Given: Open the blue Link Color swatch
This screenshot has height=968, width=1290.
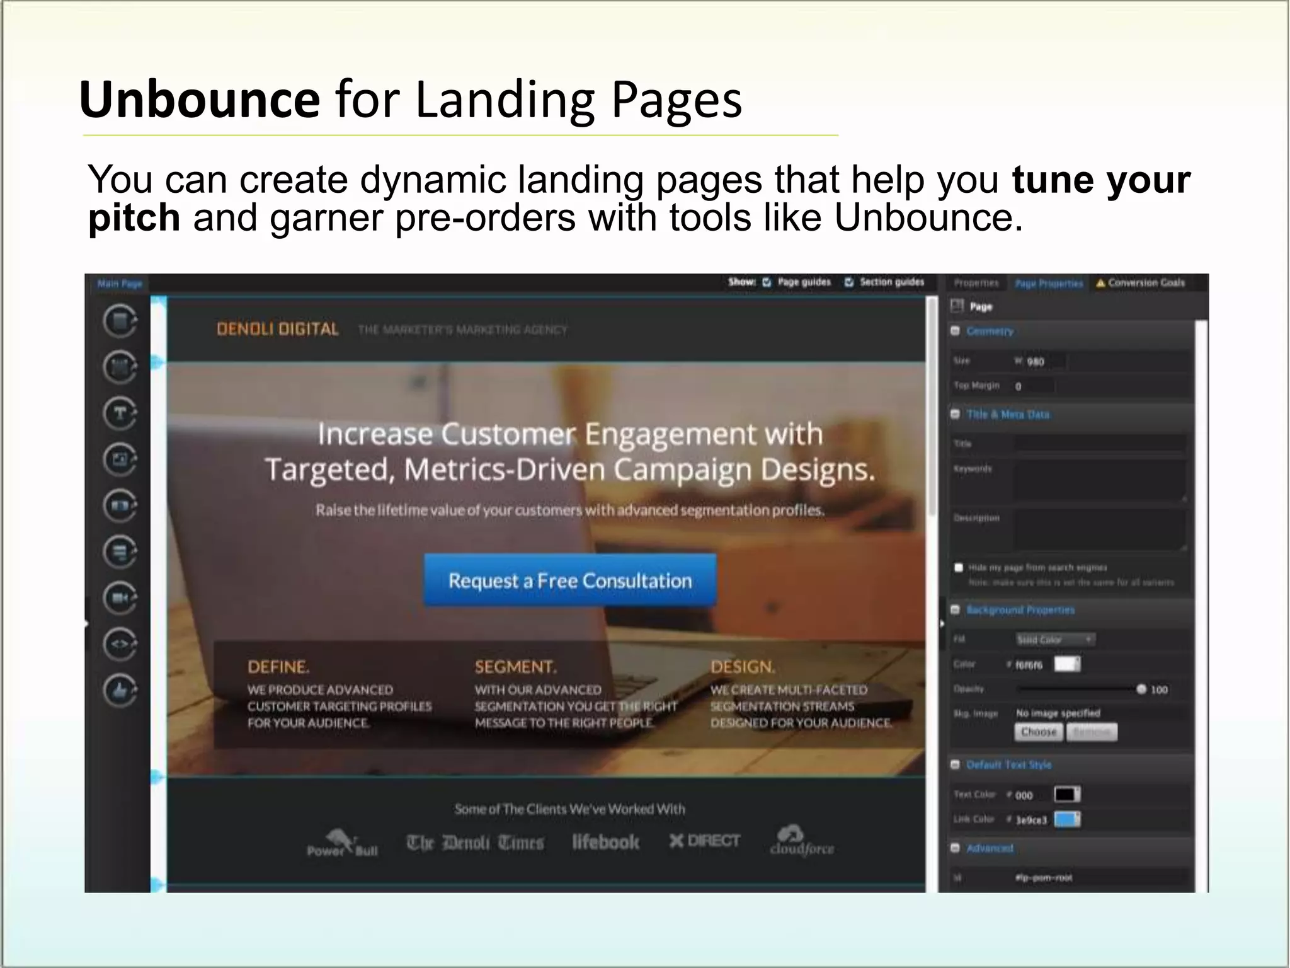Looking at the screenshot, I should pos(1068,819).
